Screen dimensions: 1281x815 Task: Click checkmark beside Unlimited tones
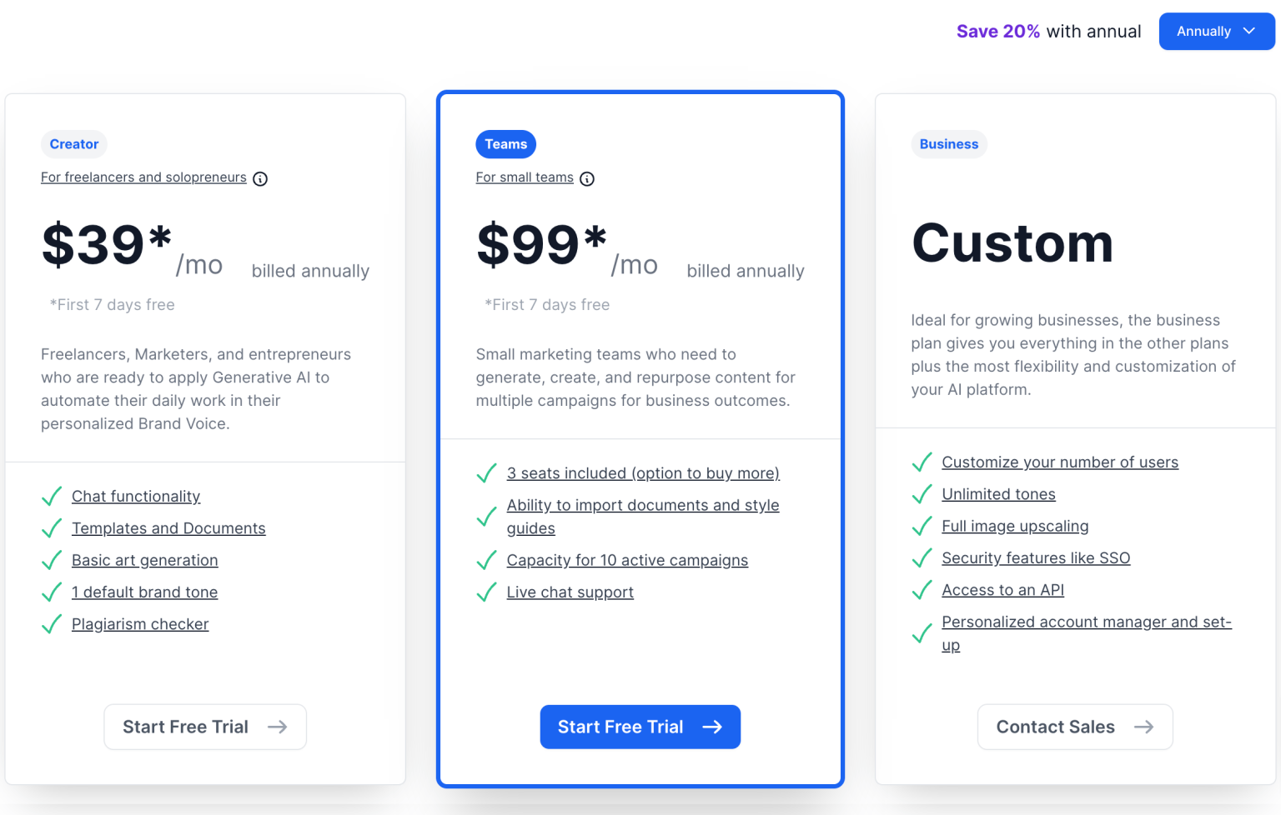pos(922,494)
